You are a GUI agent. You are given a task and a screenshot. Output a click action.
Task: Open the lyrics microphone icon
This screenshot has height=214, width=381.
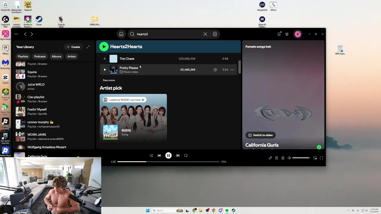[270, 158]
